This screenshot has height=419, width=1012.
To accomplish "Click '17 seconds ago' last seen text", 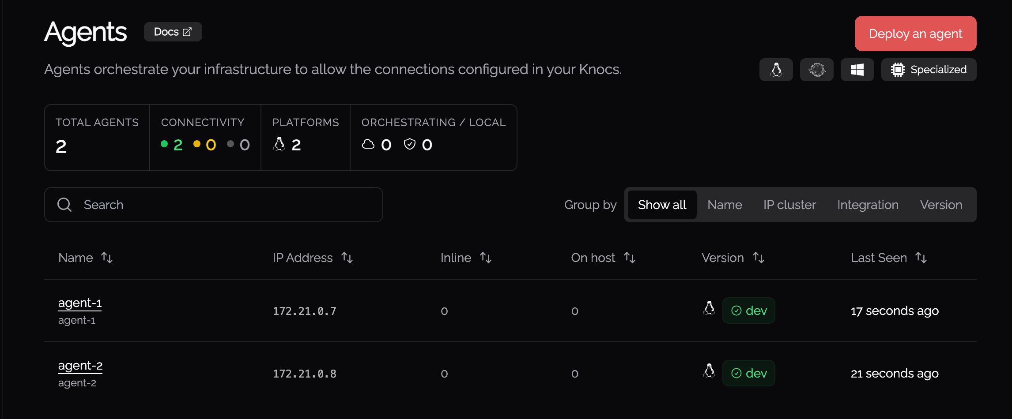I will [895, 311].
